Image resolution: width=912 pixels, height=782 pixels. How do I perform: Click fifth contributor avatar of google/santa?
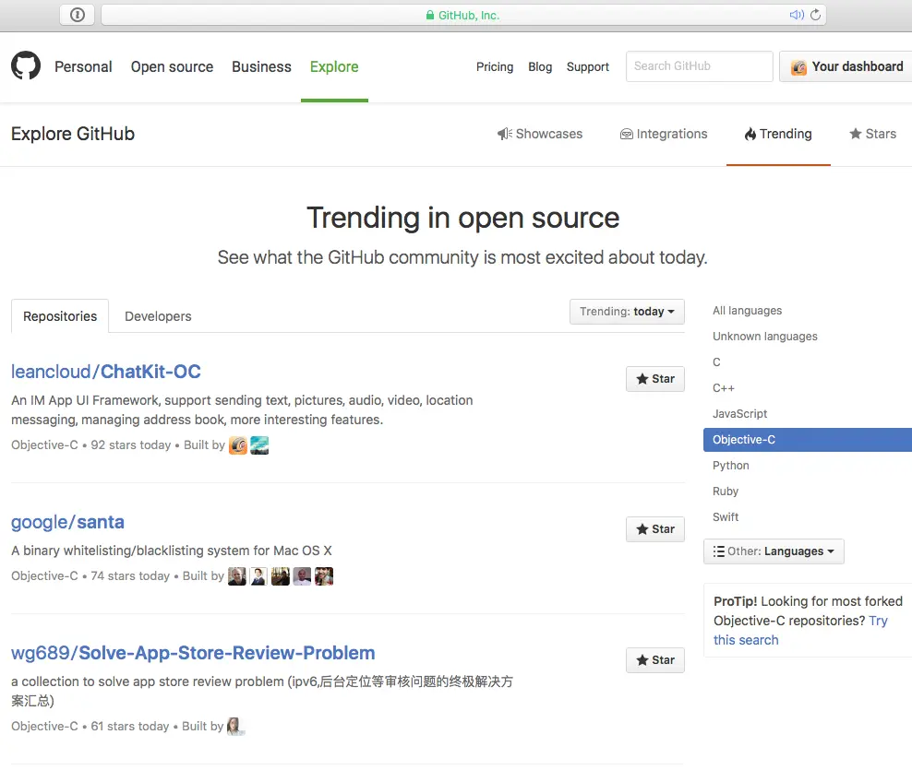tap(324, 576)
